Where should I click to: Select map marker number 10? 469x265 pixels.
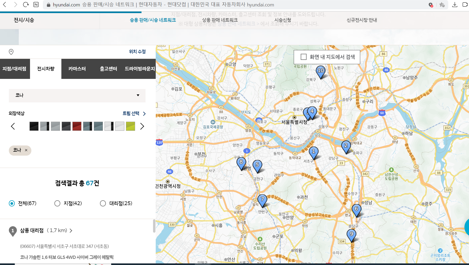pyautogui.click(x=321, y=72)
